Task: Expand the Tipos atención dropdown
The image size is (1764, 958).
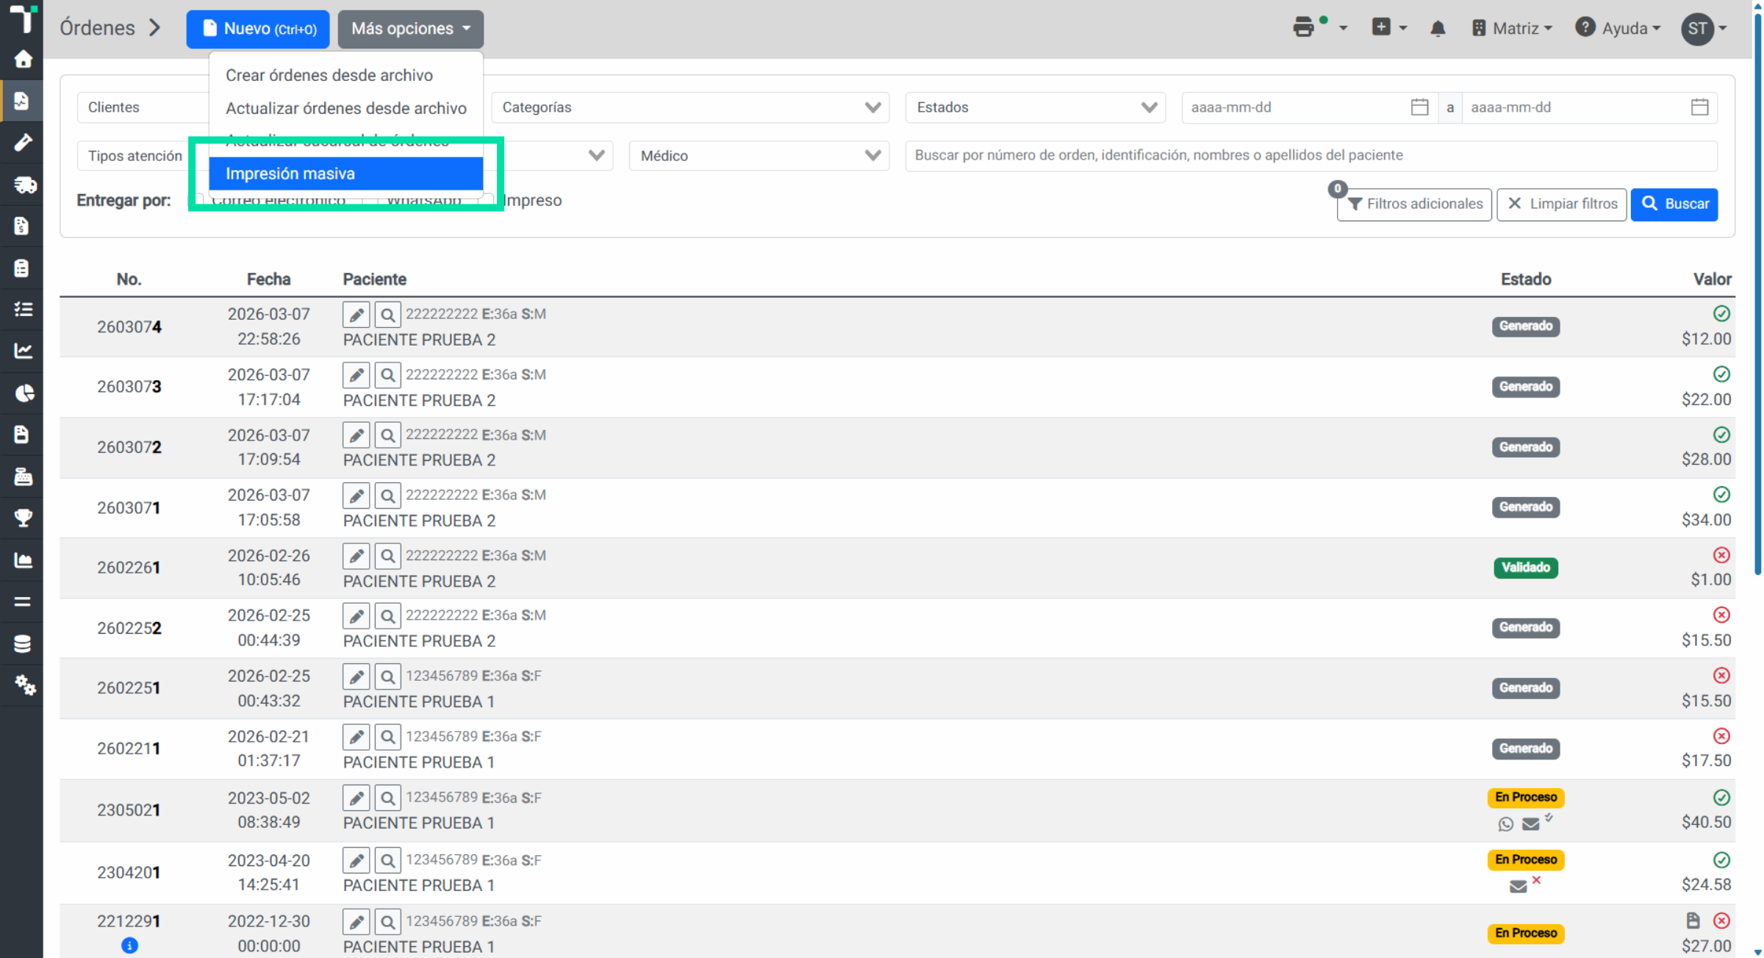Action: tap(135, 156)
